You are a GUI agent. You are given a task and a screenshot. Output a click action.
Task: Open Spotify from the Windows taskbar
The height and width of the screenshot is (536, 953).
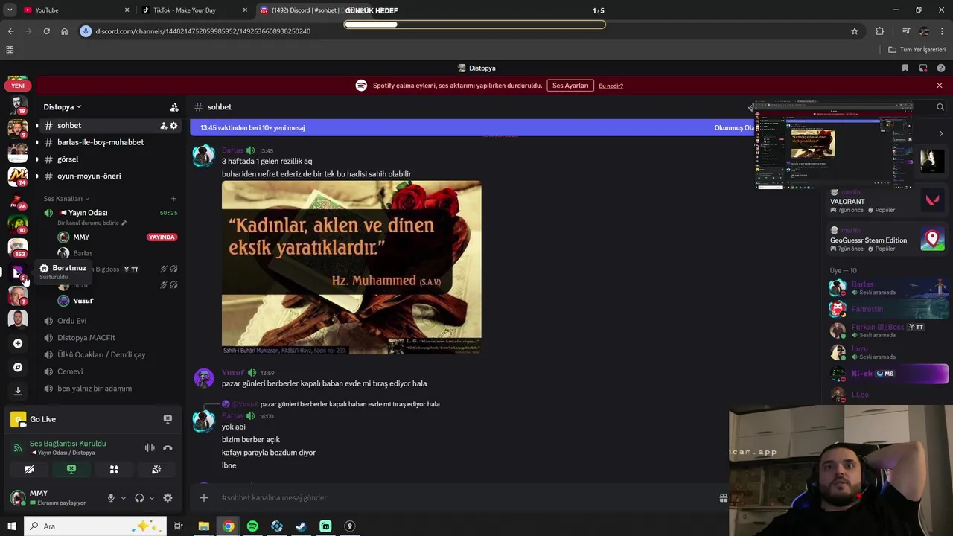252,526
